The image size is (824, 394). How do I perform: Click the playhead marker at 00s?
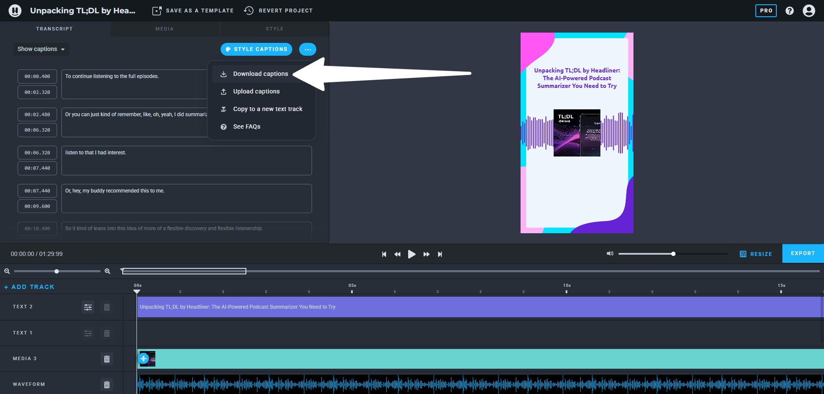point(137,291)
